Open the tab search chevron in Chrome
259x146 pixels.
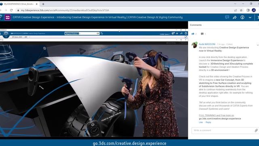coord(235,4)
